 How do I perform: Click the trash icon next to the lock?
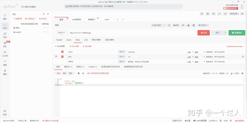194,25
